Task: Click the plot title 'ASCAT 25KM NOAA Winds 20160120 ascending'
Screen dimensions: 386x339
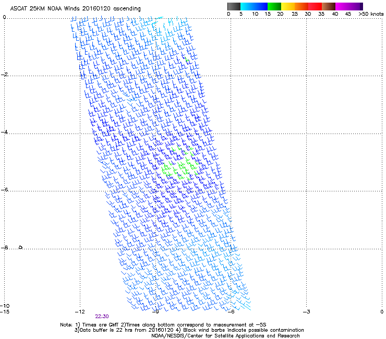Action: click(75, 9)
